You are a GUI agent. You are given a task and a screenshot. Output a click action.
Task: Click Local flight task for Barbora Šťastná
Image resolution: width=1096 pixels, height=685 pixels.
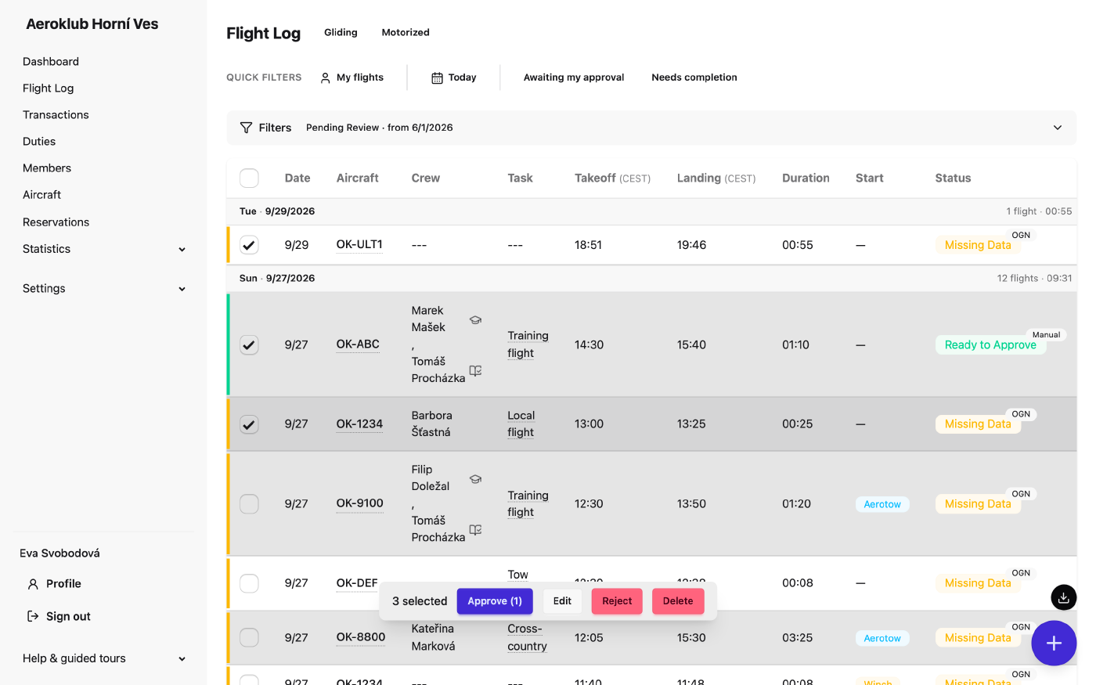(x=521, y=424)
